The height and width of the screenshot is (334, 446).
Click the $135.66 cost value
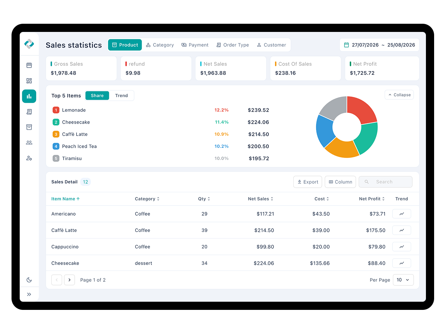(x=320, y=263)
